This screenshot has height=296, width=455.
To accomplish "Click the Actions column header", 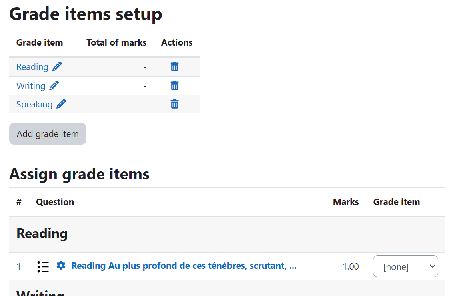I will pyautogui.click(x=177, y=43).
